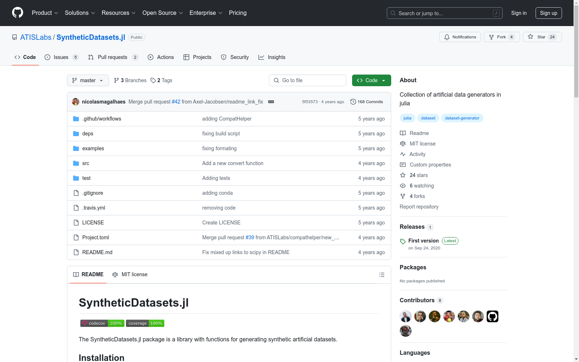Open the master branch selector
Image resolution: width=579 pixels, height=362 pixels.
pos(88,80)
